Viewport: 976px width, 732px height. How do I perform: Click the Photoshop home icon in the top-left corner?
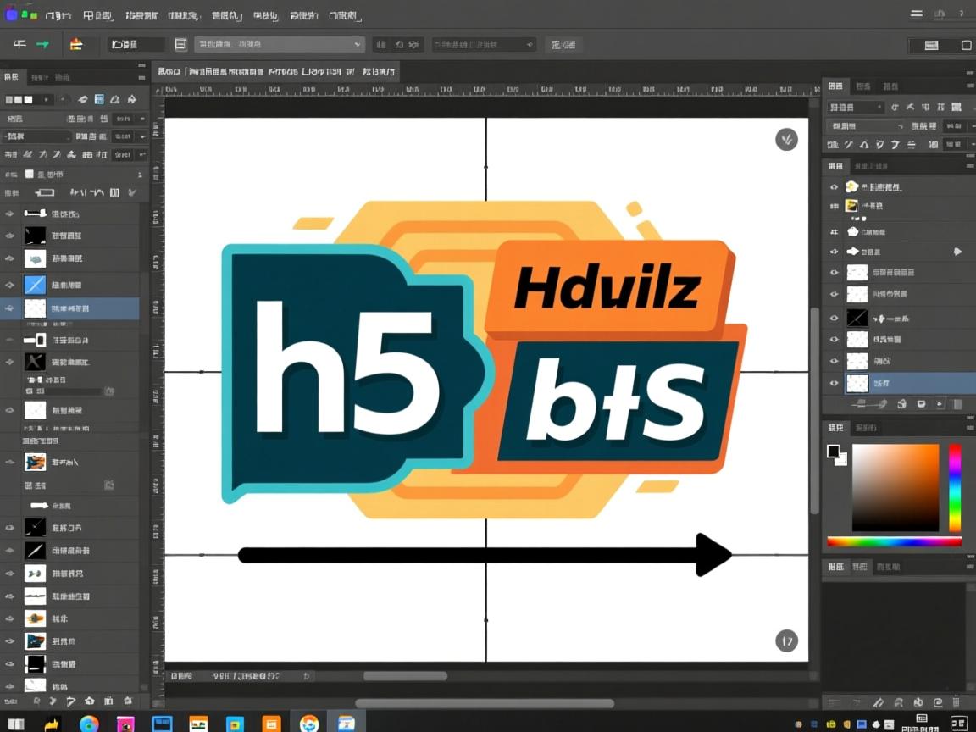click(x=9, y=14)
